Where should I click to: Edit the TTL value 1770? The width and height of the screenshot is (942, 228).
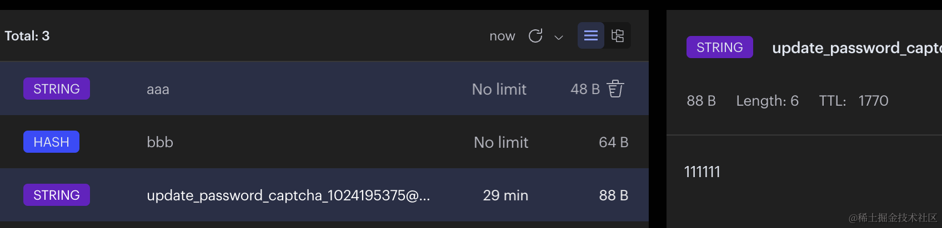click(x=873, y=101)
